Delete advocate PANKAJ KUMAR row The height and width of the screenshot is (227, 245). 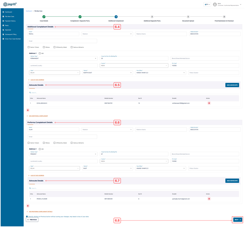pyautogui.click(x=209, y=199)
